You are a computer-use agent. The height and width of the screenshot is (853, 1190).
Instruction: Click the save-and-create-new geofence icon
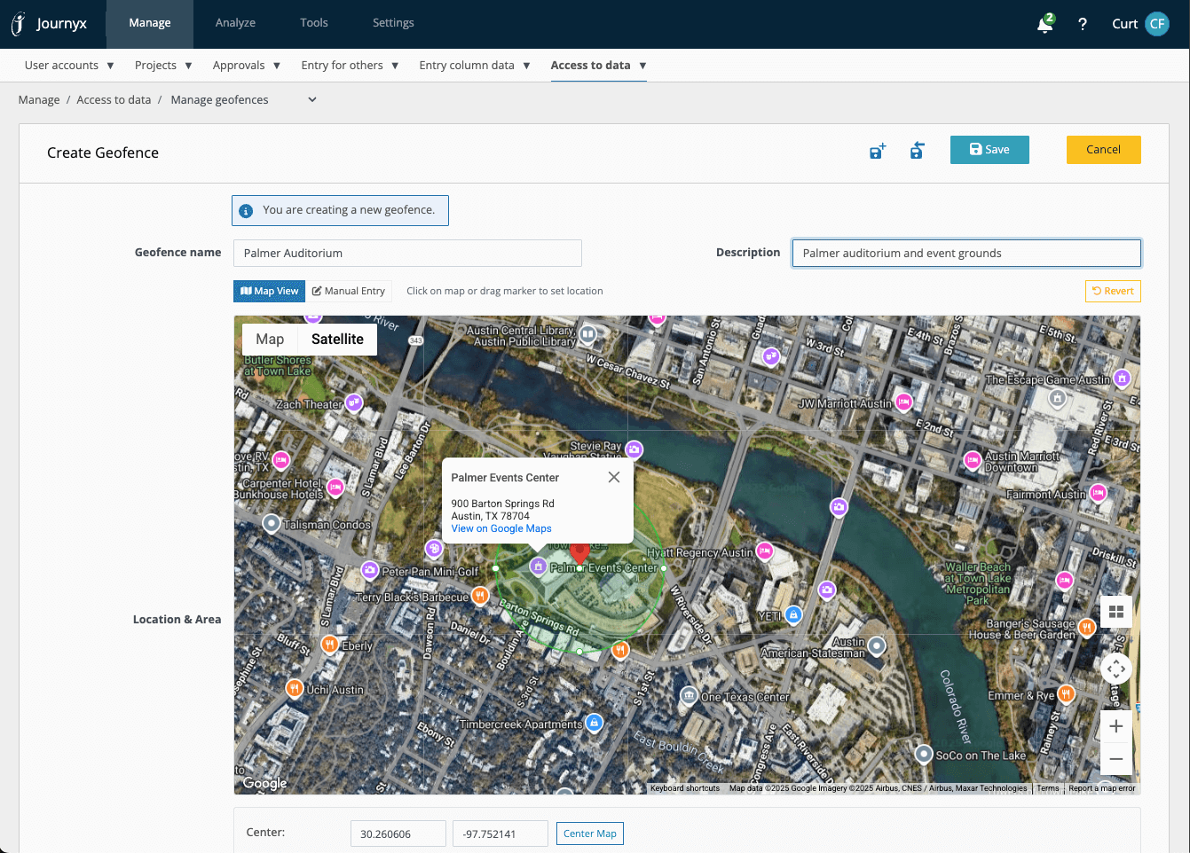click(x=877, y=151)
